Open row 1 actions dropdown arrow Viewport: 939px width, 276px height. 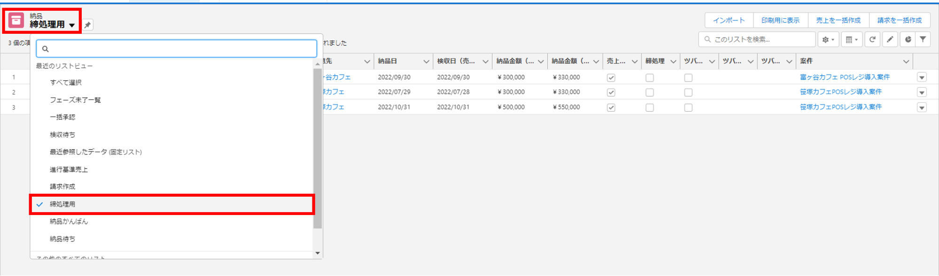[x=922, y=77]
